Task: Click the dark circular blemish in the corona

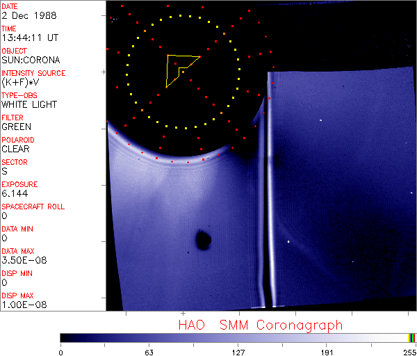Action: tap(204, 240)
